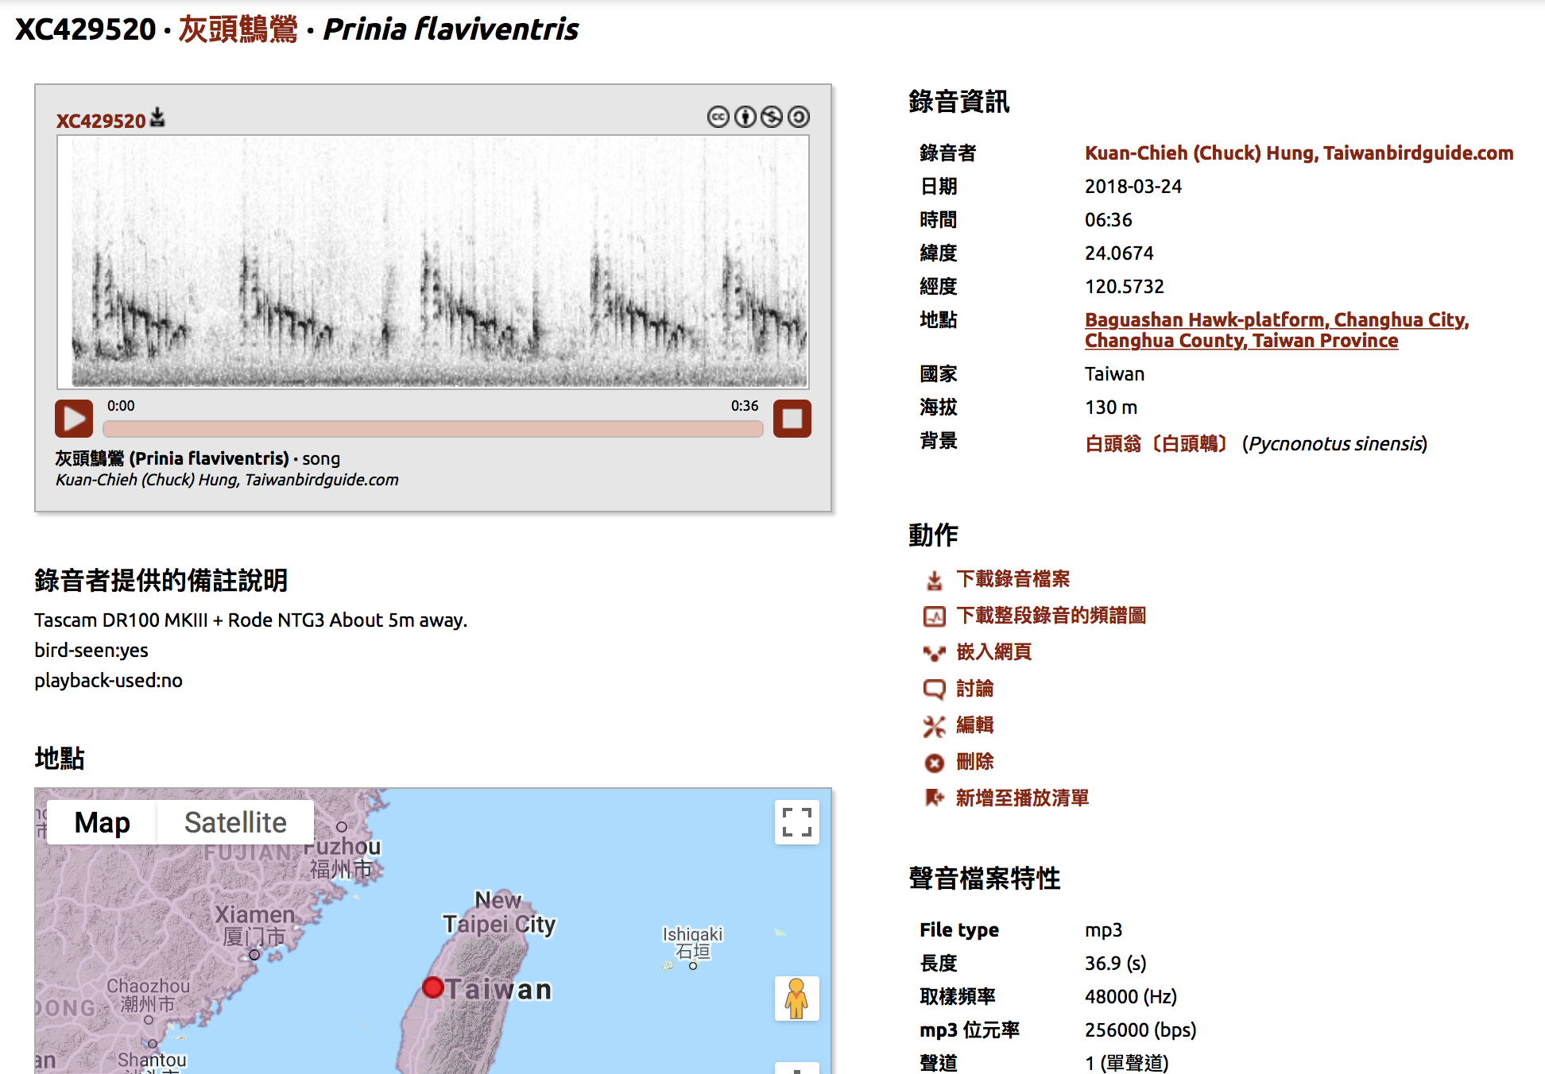Screen dimensions: 1545x1074
Task: Click the audio progress bar
Action: 433,429
